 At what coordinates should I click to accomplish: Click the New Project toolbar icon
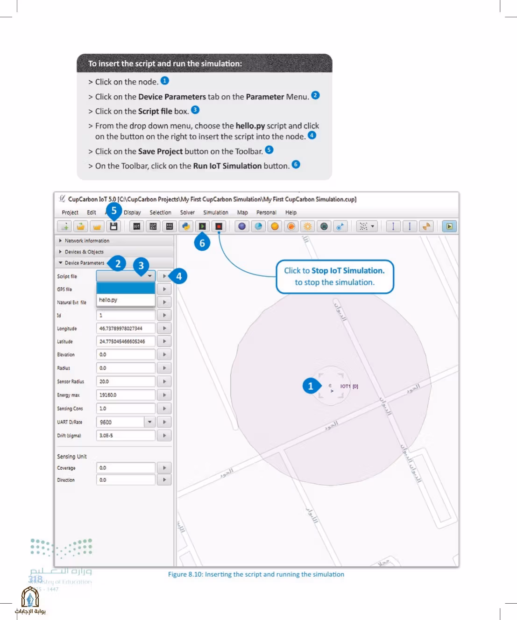[65, 226]
